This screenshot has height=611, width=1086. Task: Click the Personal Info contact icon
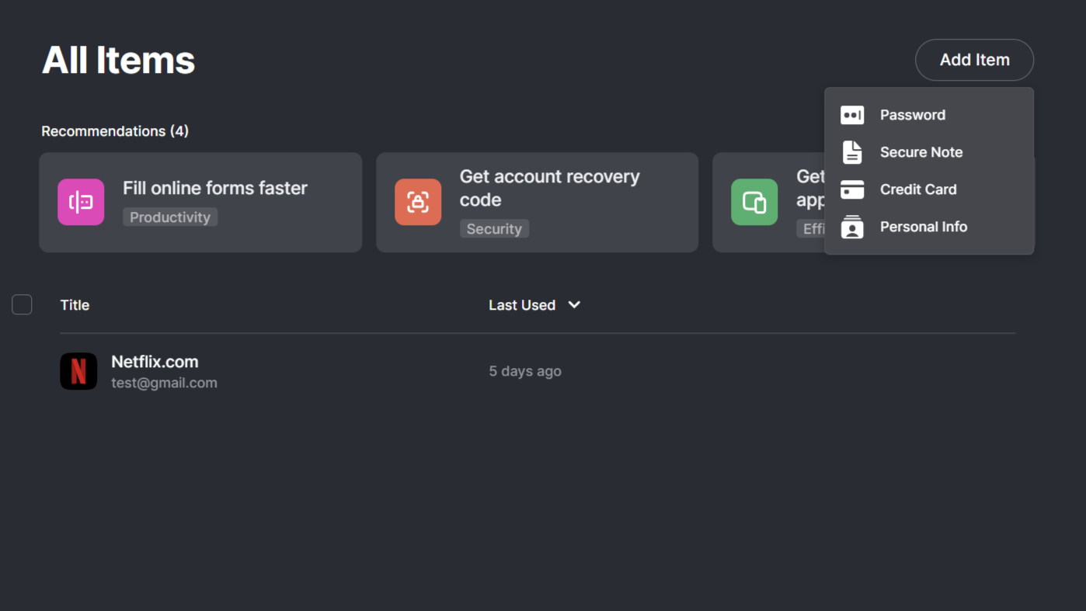852,227
